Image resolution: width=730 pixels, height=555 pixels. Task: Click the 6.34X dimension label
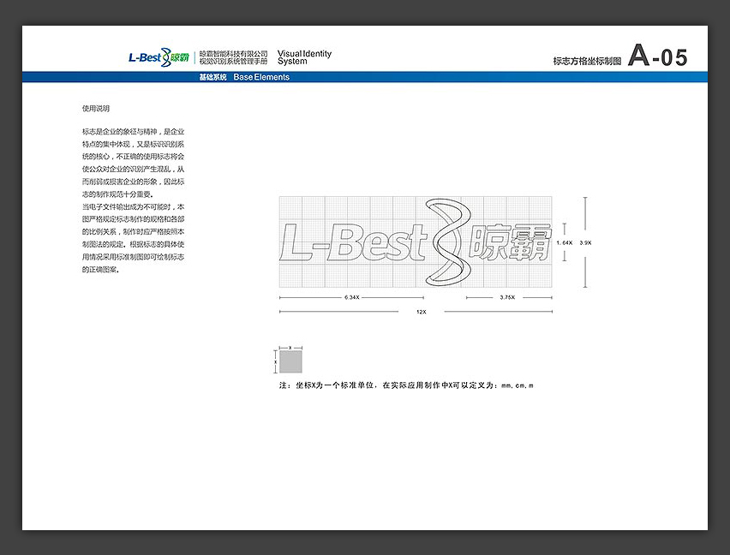tap(351, 297)
